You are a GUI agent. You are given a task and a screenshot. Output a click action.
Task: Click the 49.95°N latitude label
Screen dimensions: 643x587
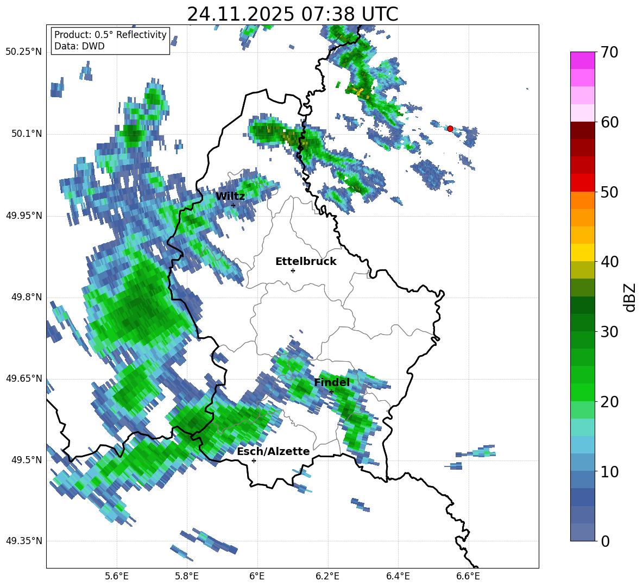pyautogui.click(x=24, y=215)
